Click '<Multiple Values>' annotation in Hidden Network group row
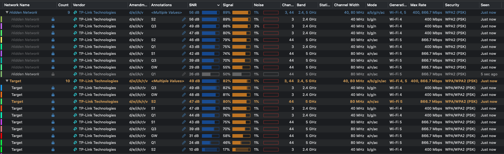This screenshot has width=504, height=154. coord(166,12)
